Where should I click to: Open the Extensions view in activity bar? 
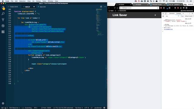[x=3, y=32]
